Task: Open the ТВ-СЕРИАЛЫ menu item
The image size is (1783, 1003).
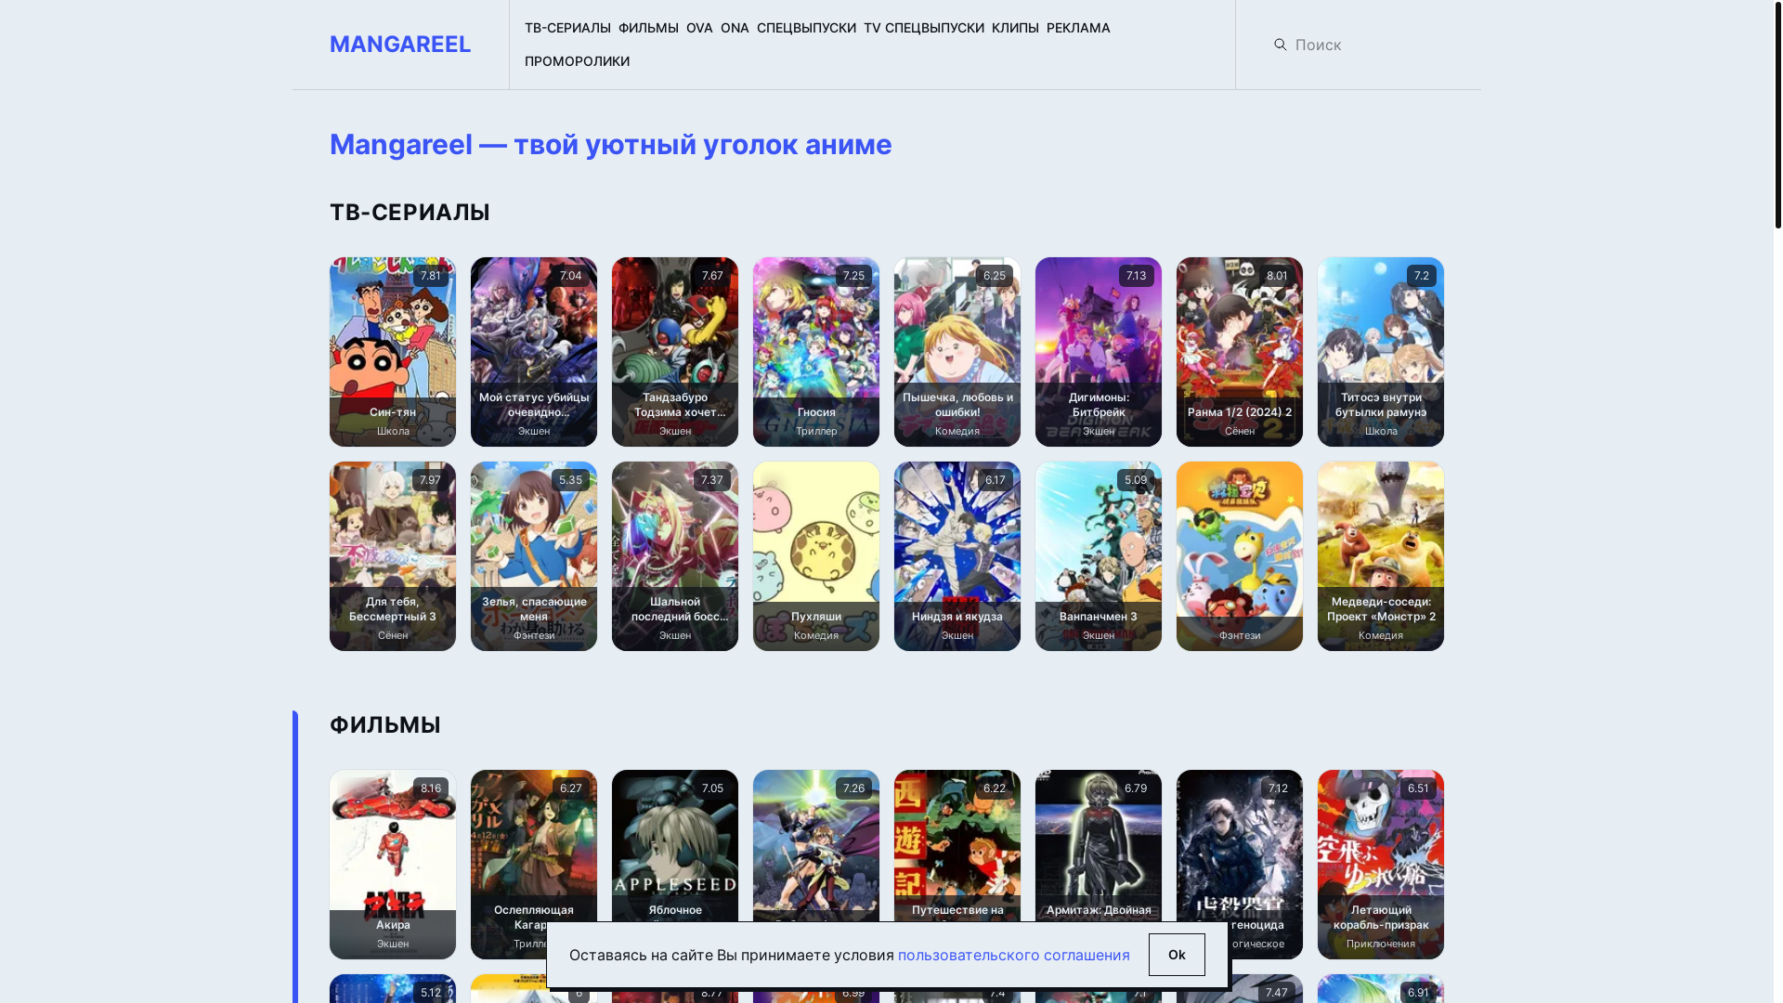Action: pos(567,28)
